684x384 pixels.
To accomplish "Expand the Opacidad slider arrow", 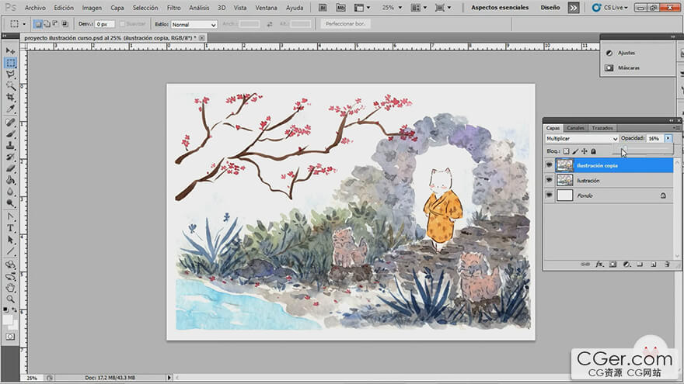I will 668,138.
